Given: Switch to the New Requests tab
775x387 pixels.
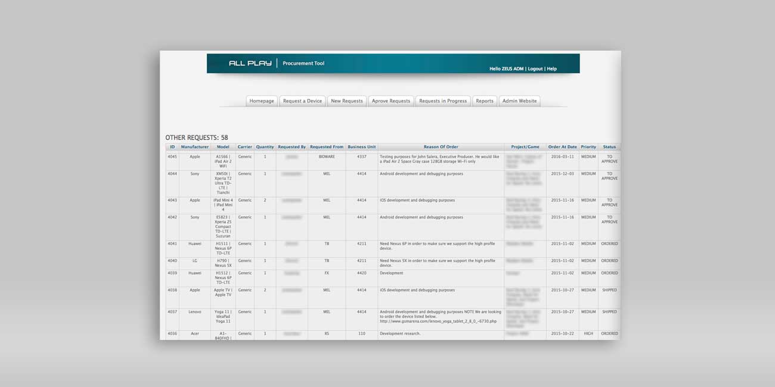Looking at the screenshot, I should pyautogui.click(x=347, y=101).
